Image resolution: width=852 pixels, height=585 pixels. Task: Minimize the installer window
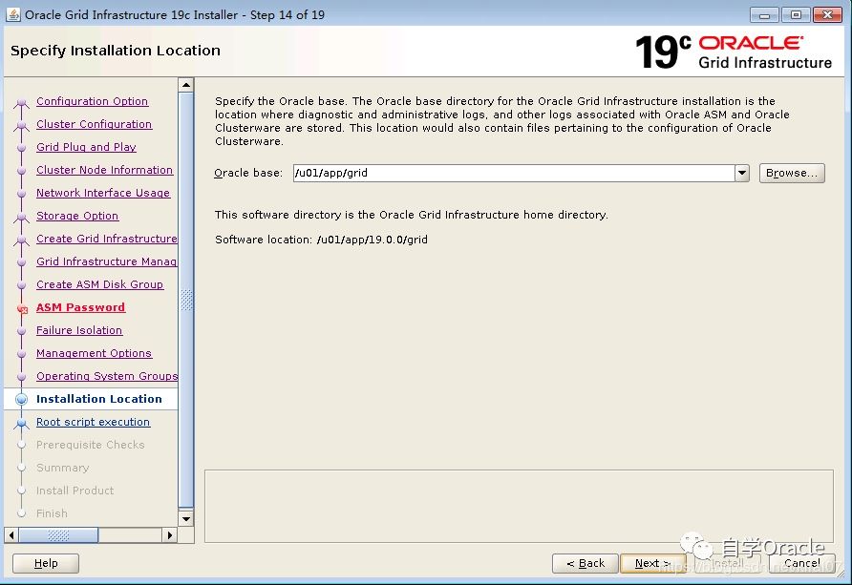click(x=764, y=14)
